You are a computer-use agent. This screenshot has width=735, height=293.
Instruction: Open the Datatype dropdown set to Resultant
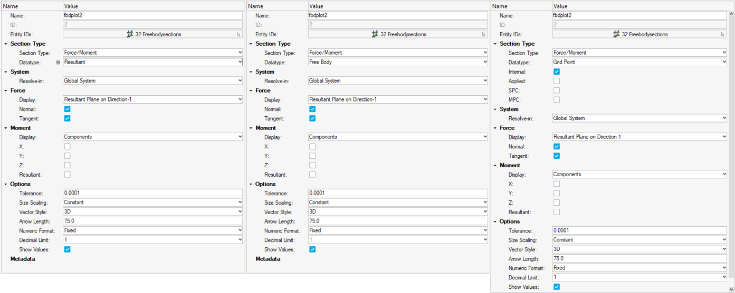(x=152, y=62)
